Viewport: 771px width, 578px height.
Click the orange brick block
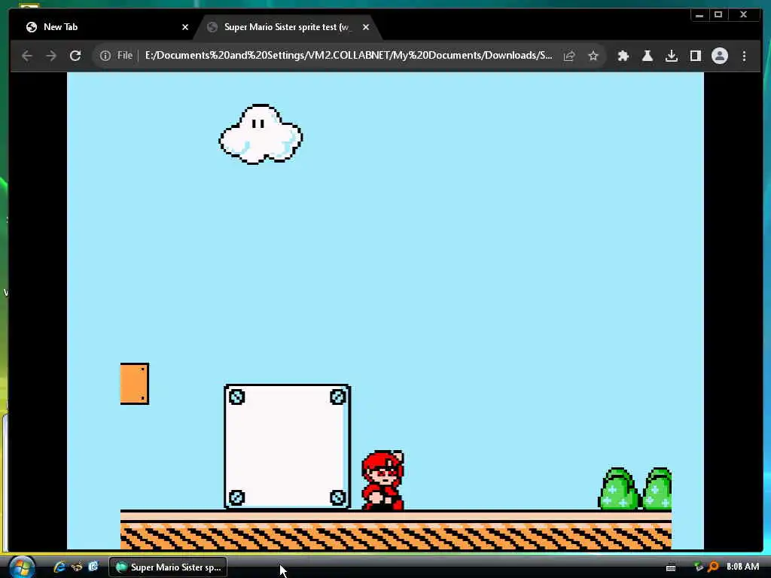[x=135, y=384]
